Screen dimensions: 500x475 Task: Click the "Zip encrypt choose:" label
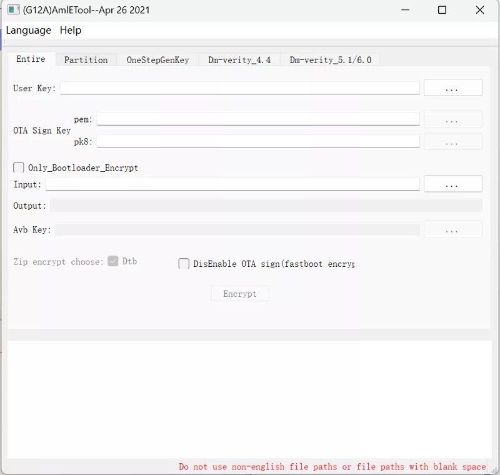[x=58, y=262]
